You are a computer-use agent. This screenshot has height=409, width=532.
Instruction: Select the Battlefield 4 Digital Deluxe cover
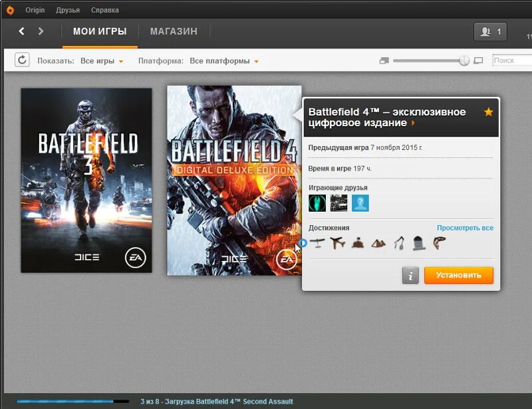pos(234,181)
